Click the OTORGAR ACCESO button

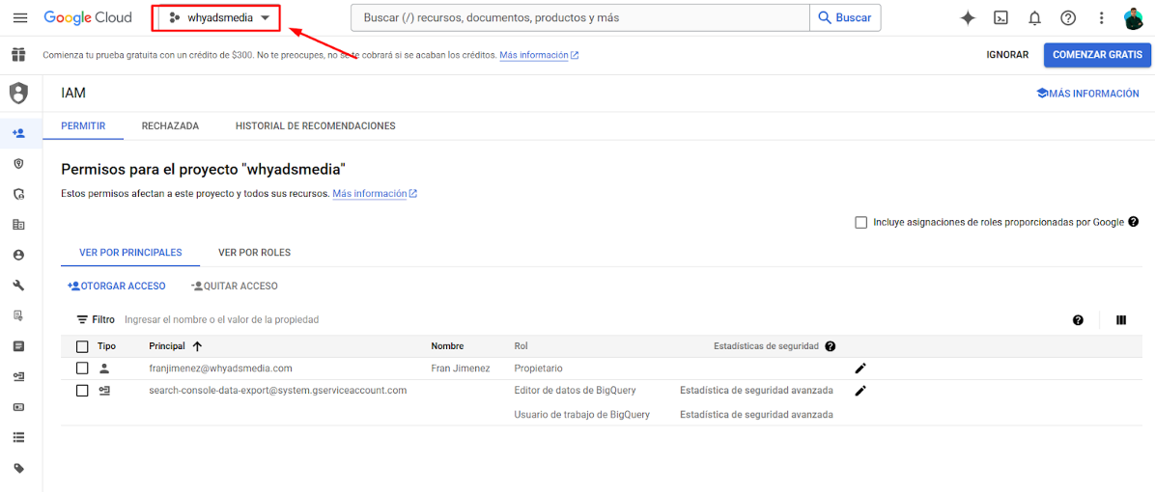coord(117,286)
